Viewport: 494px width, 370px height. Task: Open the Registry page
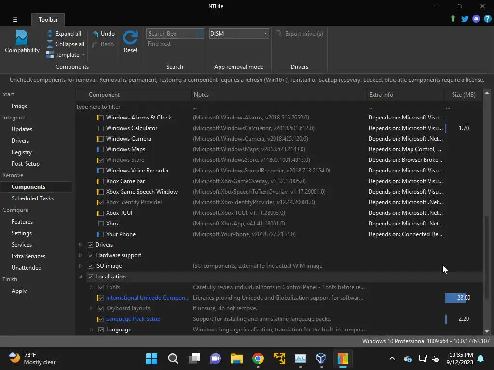[x=21, y=152]
